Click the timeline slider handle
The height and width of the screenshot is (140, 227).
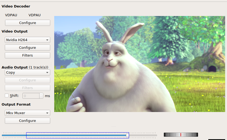click(127, 135)
